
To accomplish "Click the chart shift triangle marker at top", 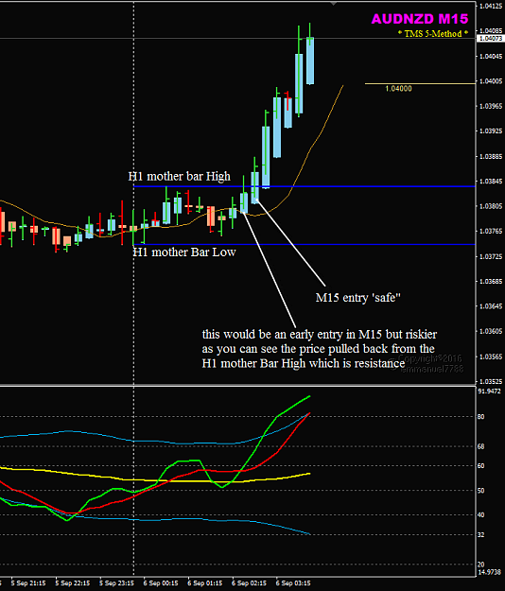I will [333, 4].
